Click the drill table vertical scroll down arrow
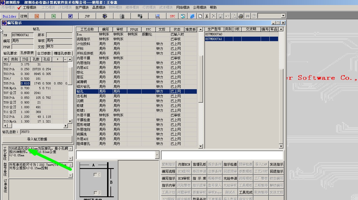 [x=70, y=121]
